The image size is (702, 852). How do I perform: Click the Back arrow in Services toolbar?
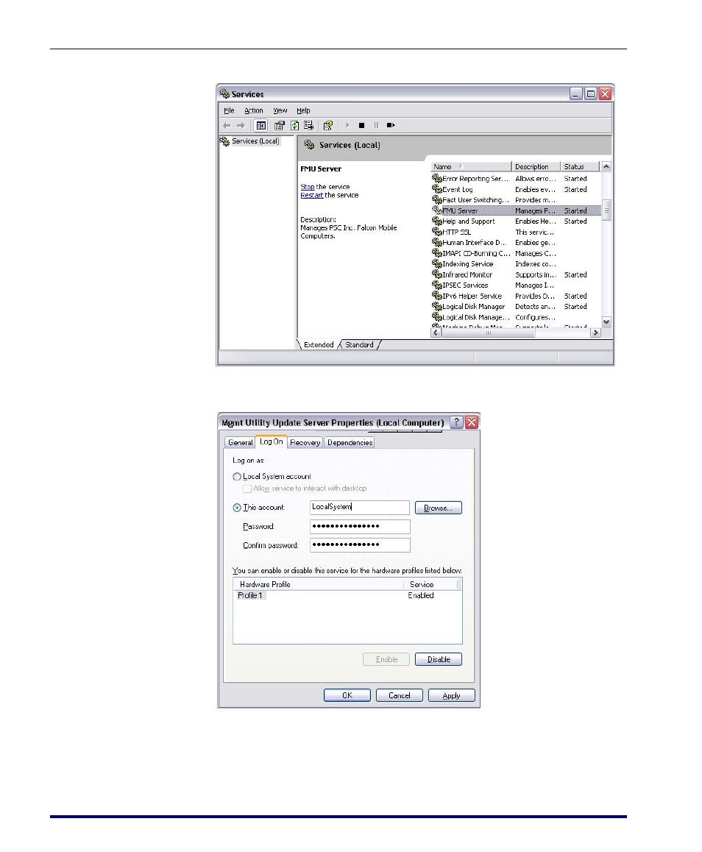[x=227, y=126]
